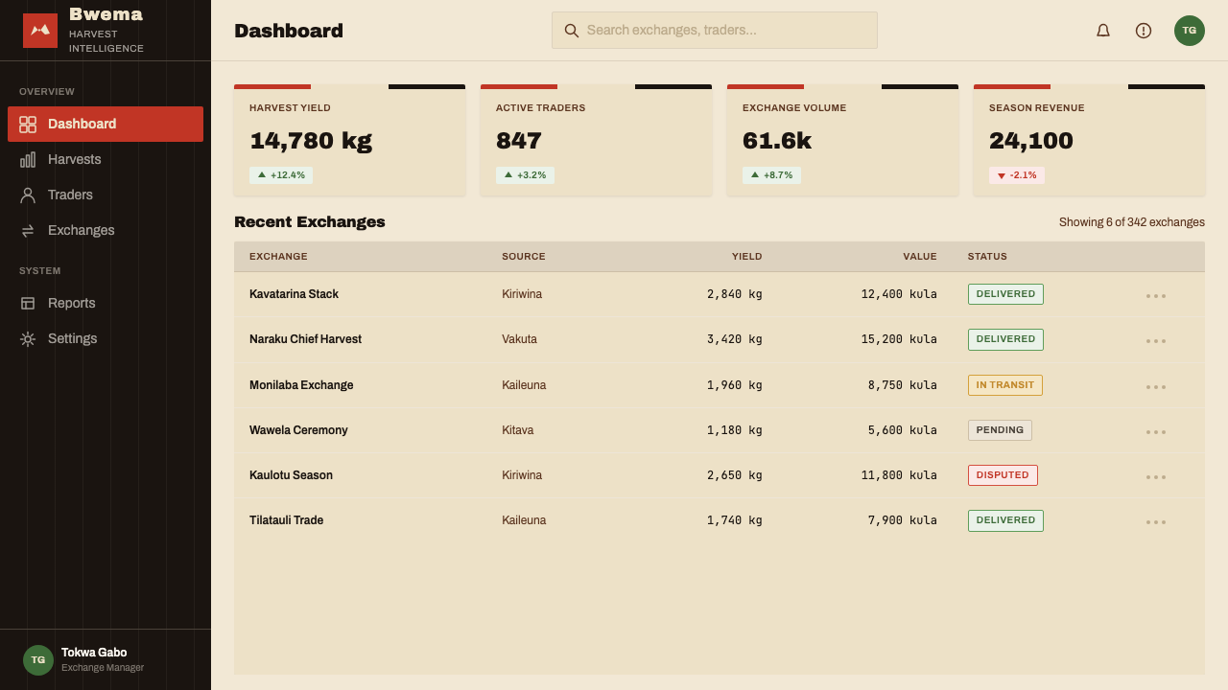Screen dimensions: 1228x690
Task: Open the Naraku Chief Harvest exchange
Action: pyautogui.click(x=305, y=339)
